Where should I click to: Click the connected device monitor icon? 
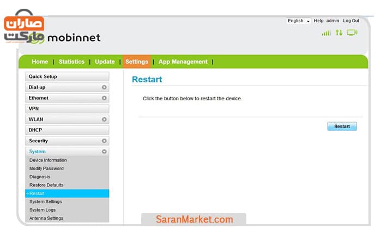tap(352, 33)
